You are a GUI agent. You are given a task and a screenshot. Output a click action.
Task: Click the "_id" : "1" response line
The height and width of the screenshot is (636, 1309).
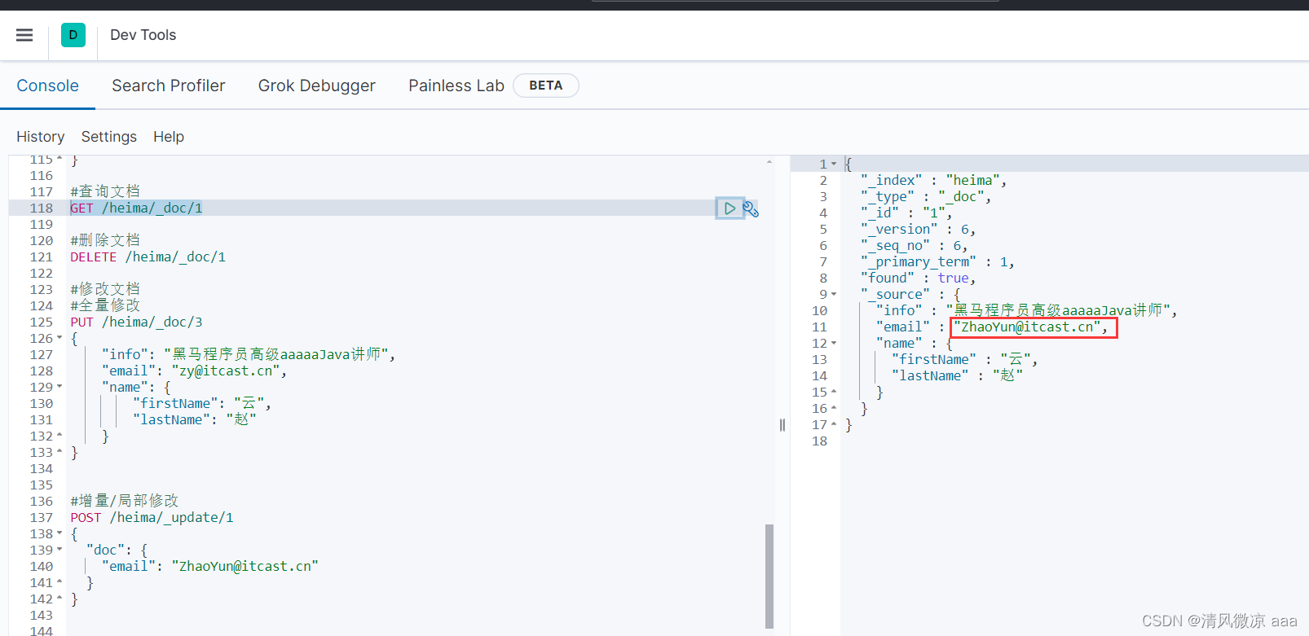coord(906,213)
